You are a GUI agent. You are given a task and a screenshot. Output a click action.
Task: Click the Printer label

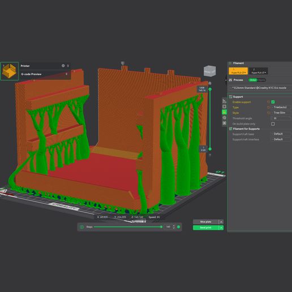tap(25, 66)
